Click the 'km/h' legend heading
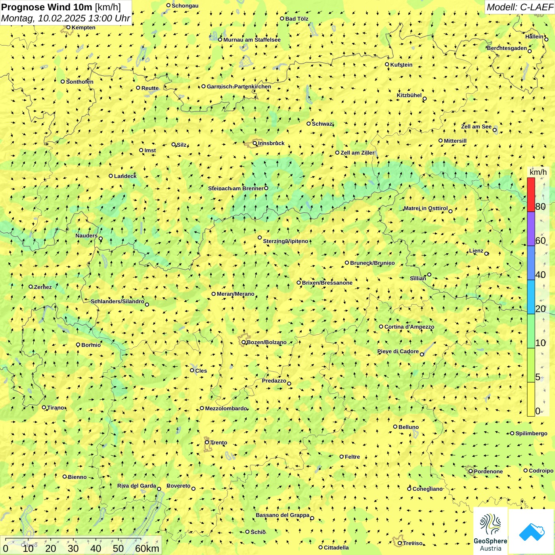Image resolution: width=555 pixels, height=555 pixels. 538,172
